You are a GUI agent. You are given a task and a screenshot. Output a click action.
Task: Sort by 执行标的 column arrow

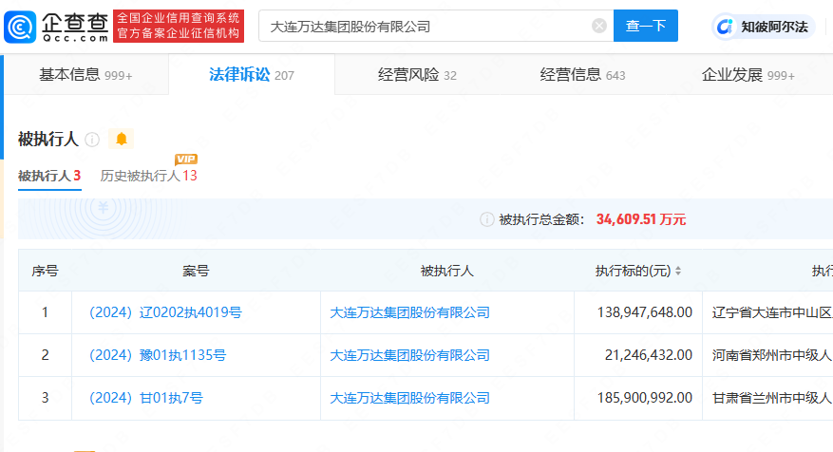point(678,272)
